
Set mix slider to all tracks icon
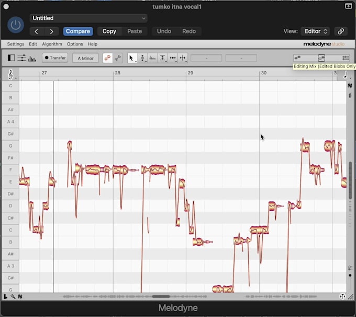point(346,58)
